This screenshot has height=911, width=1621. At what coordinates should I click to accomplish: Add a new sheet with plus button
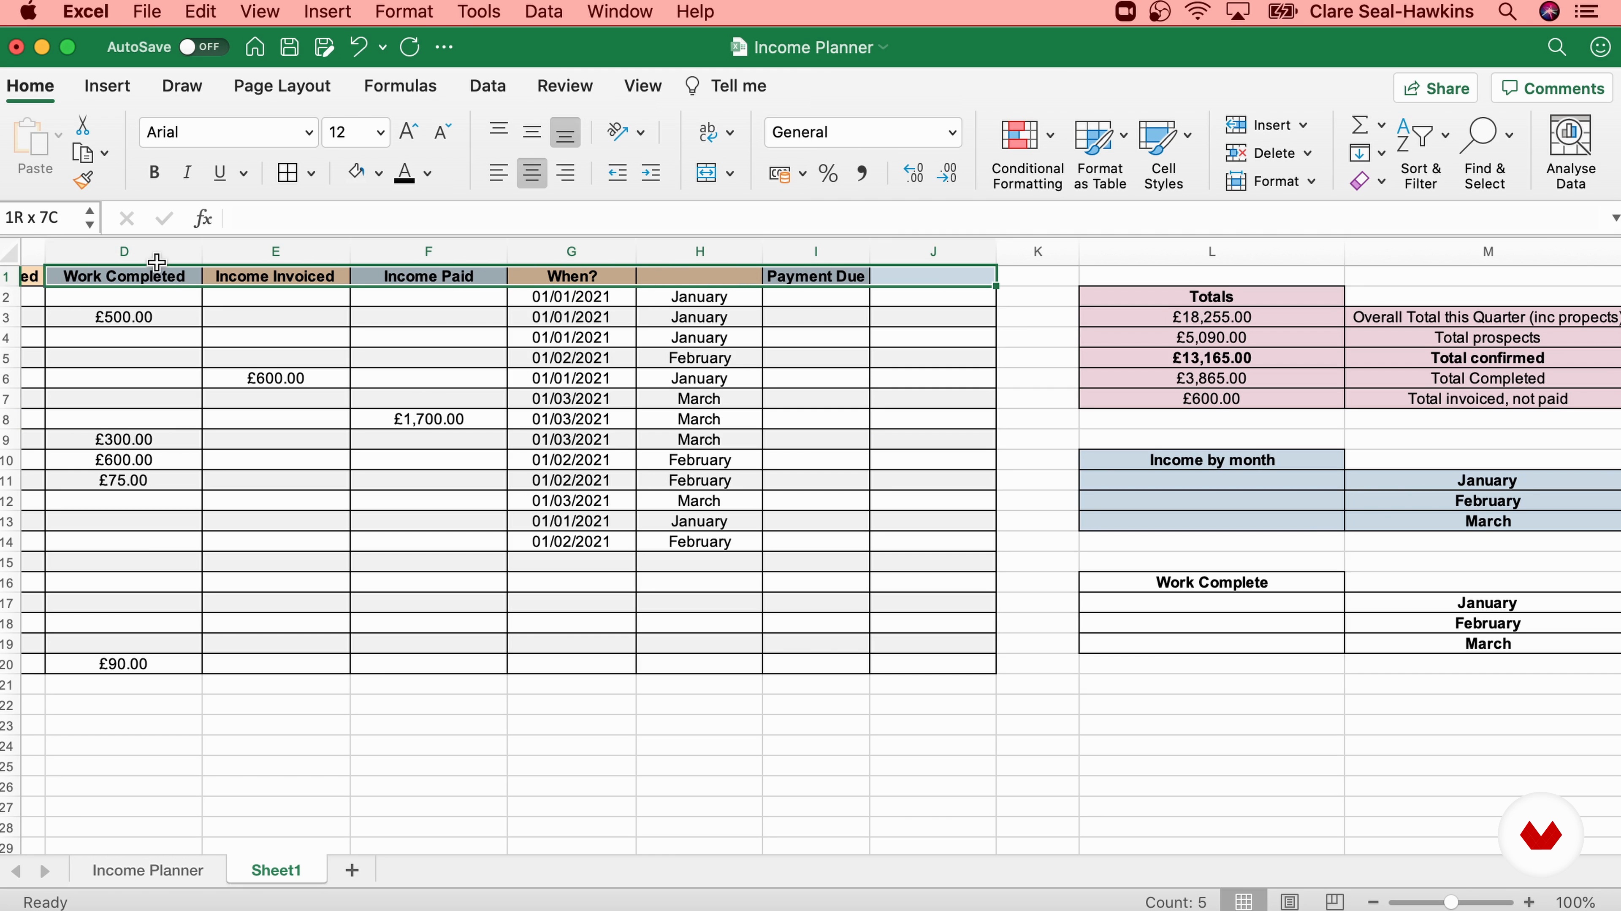[x=352, y=870]
